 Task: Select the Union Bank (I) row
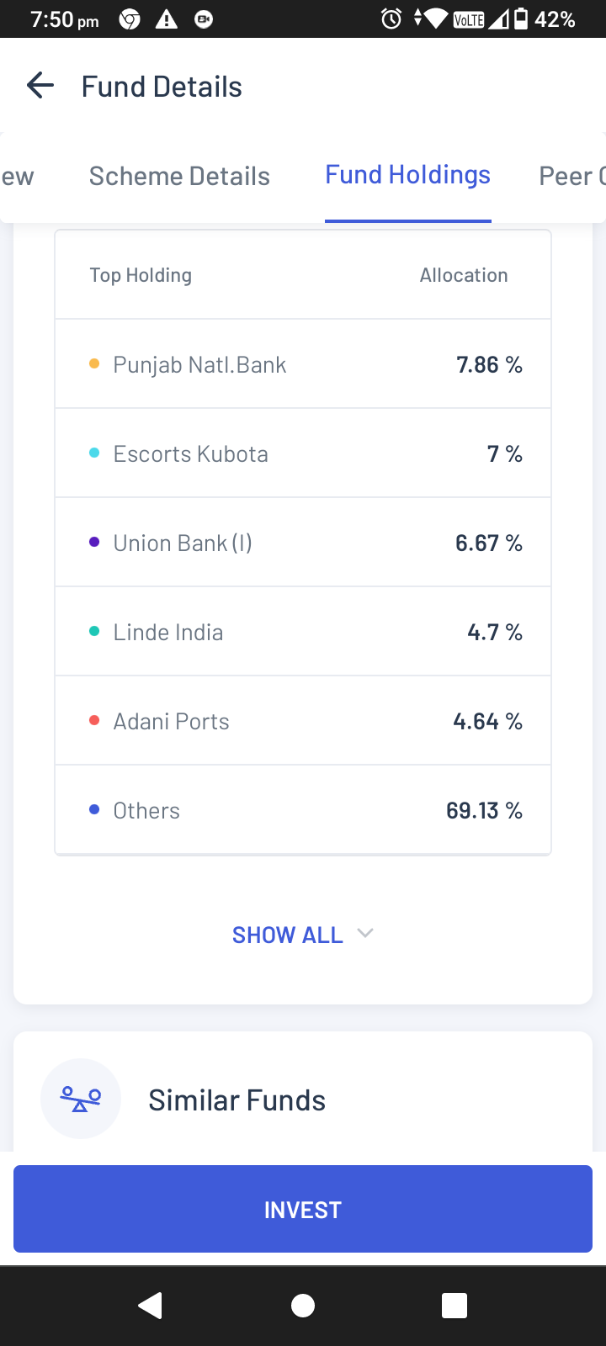tap(303, 543)
